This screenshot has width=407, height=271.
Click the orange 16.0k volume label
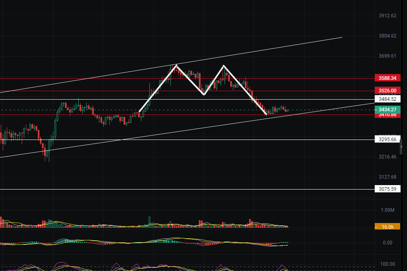coord(387,227)
